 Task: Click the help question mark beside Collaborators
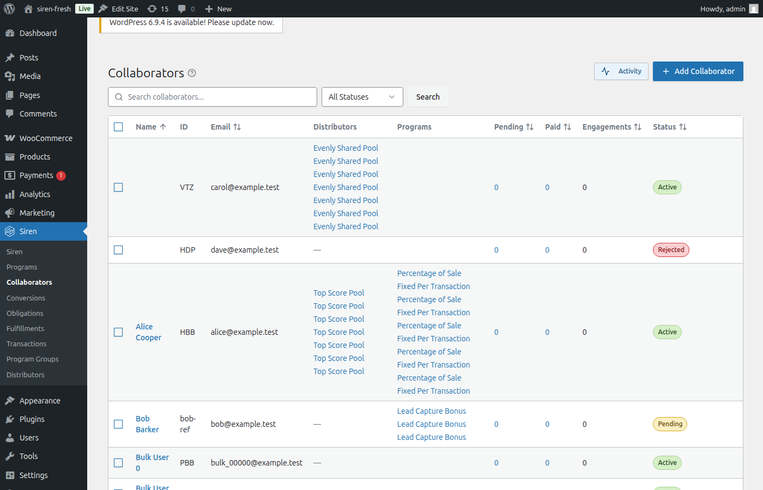coord(192,73)
